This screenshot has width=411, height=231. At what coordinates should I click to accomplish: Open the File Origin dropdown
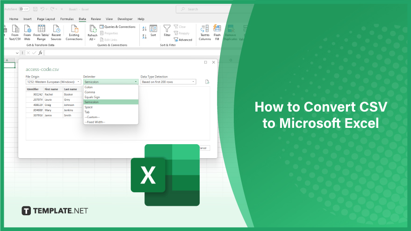(x=53, y=82)
